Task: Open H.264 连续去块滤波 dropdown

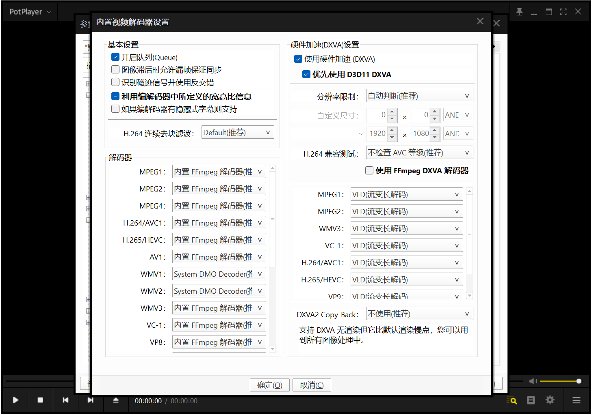Action: (238, 132)
